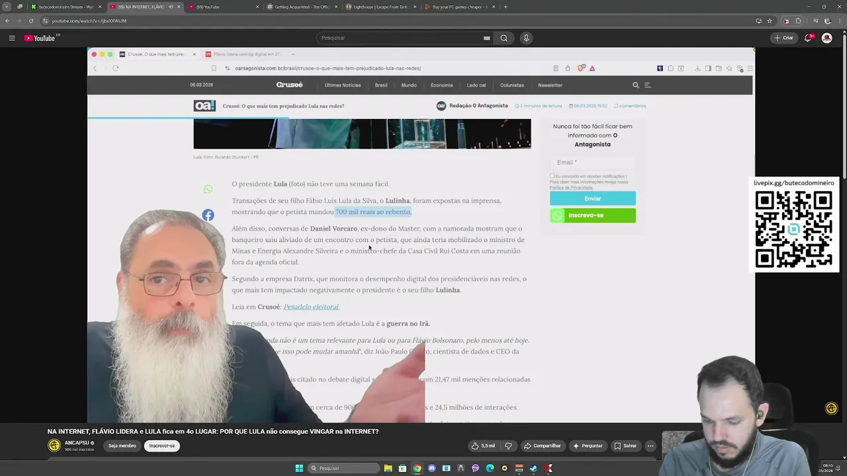Open Colunistas in the Crusoé menu
Image resolution: width=847 pixels, height=476 pixels.
tap(512, 85)
